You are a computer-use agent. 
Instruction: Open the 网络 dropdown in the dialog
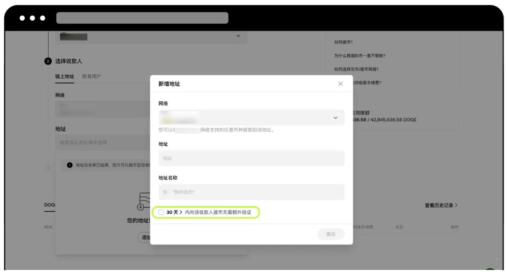coord(251,117)
